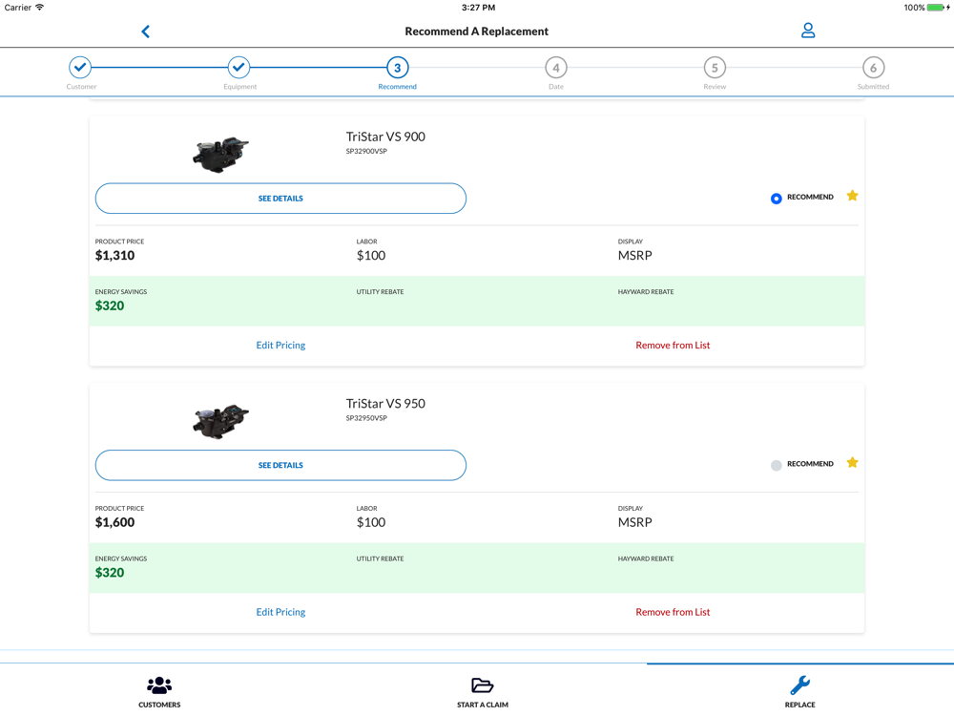
Task: Select Recommend radio for TriStar VS 950
Action: [776, 466]
